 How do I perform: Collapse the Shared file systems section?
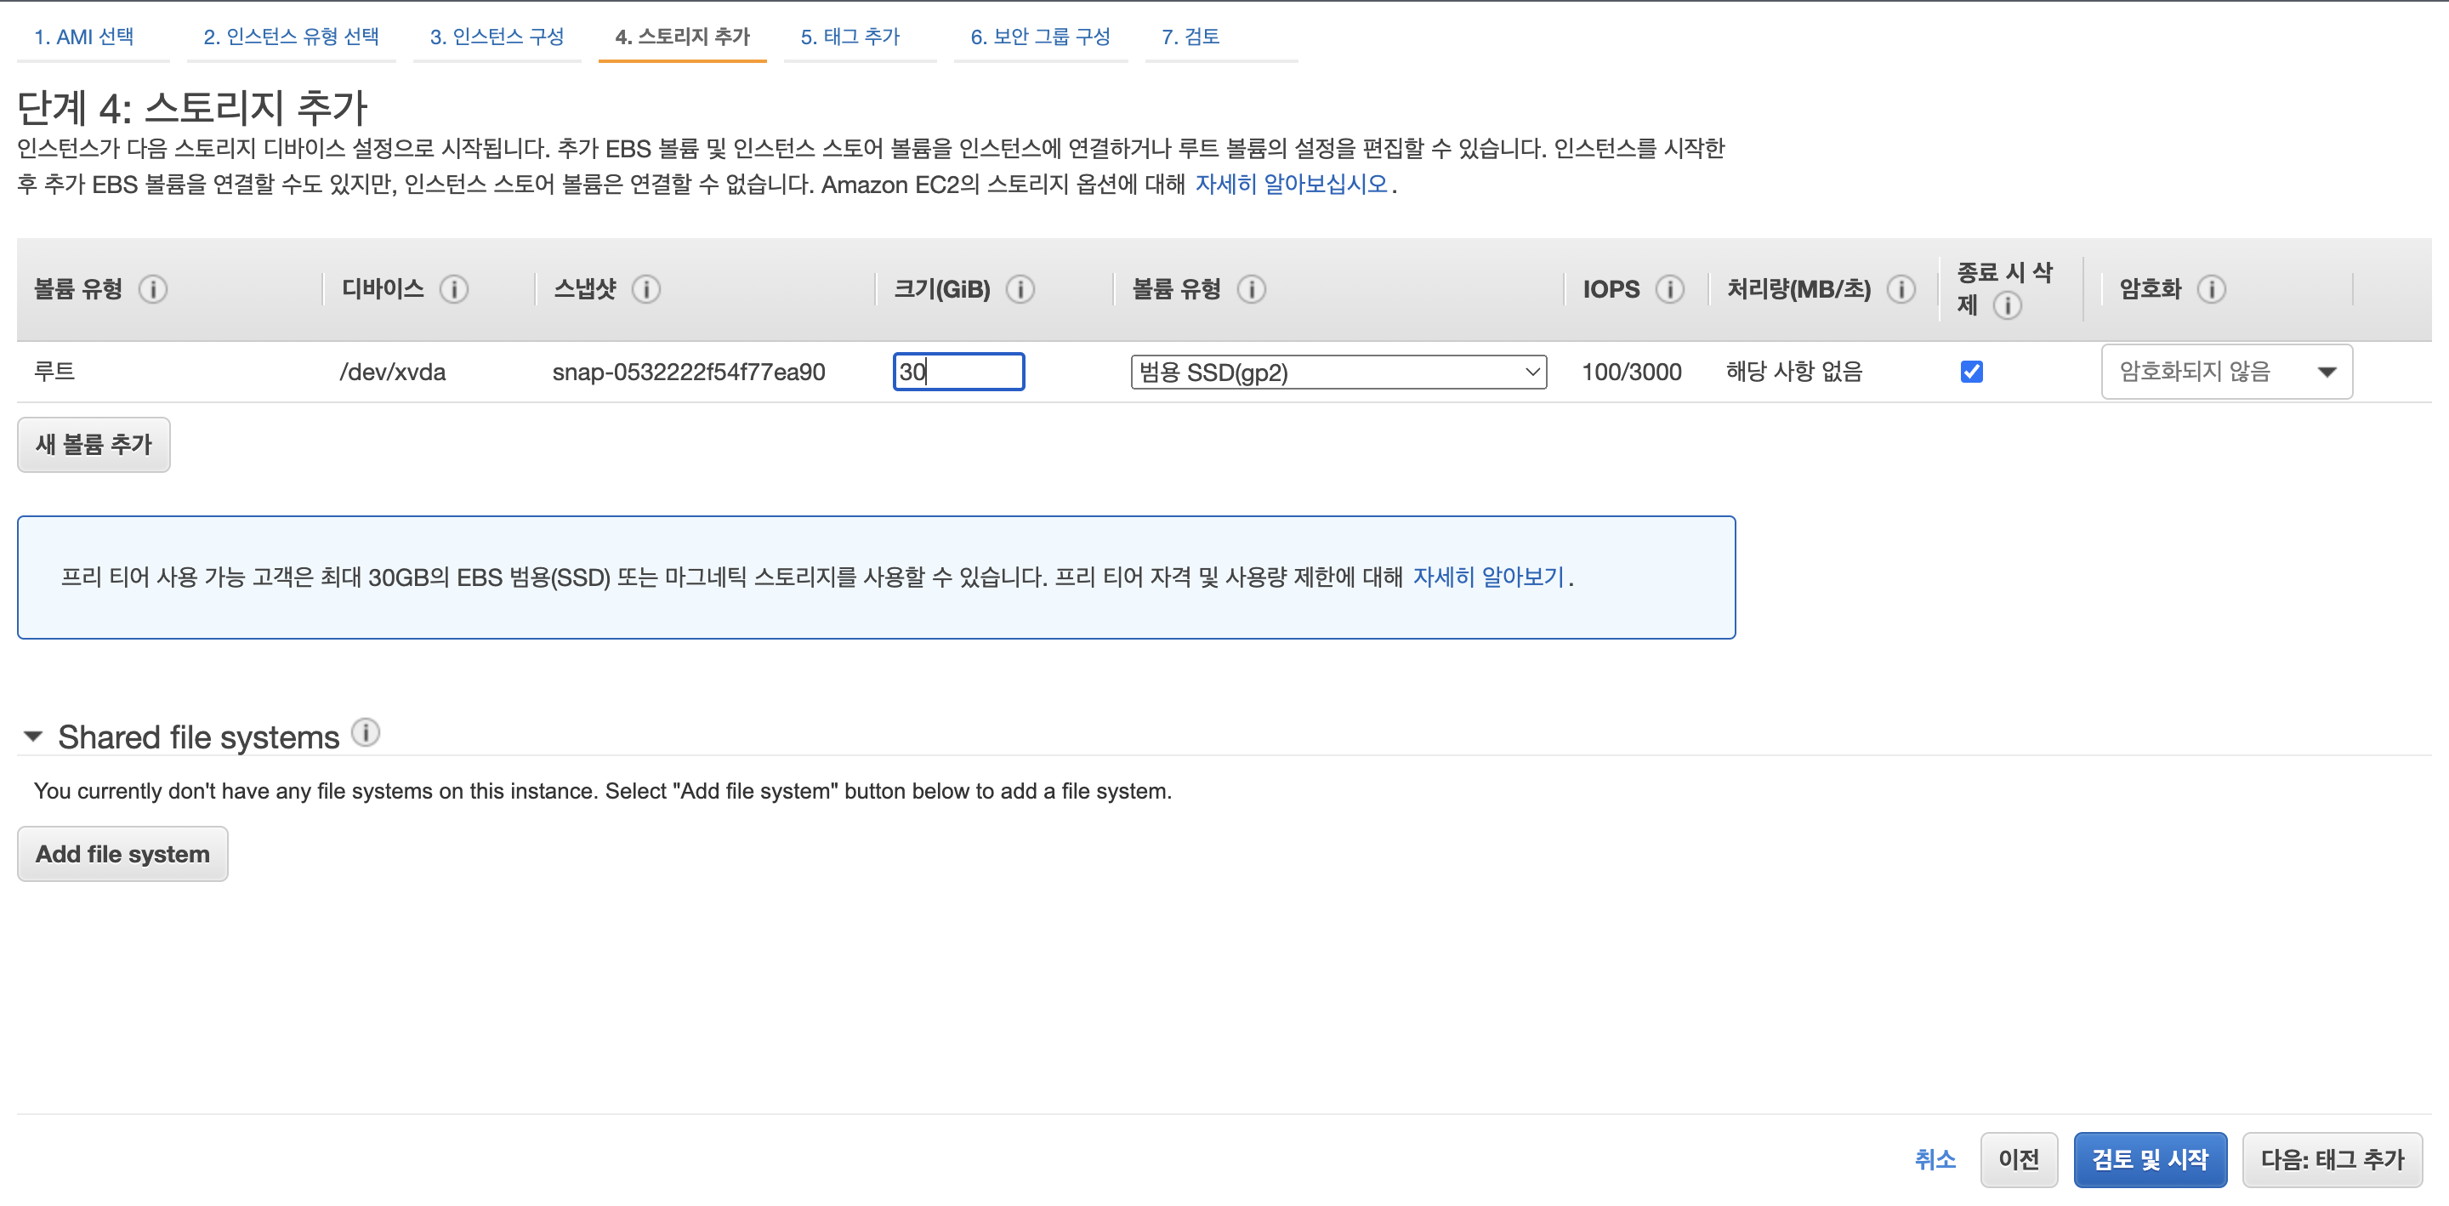(33, 737)
